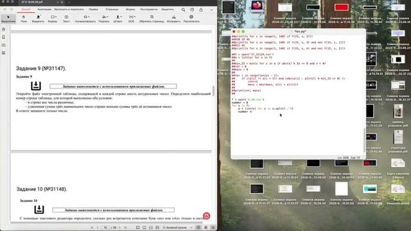The width and height of the screenshot is (411, 231).
Task: Switch to the Правка tab
Action: click(x=93, y=10)
